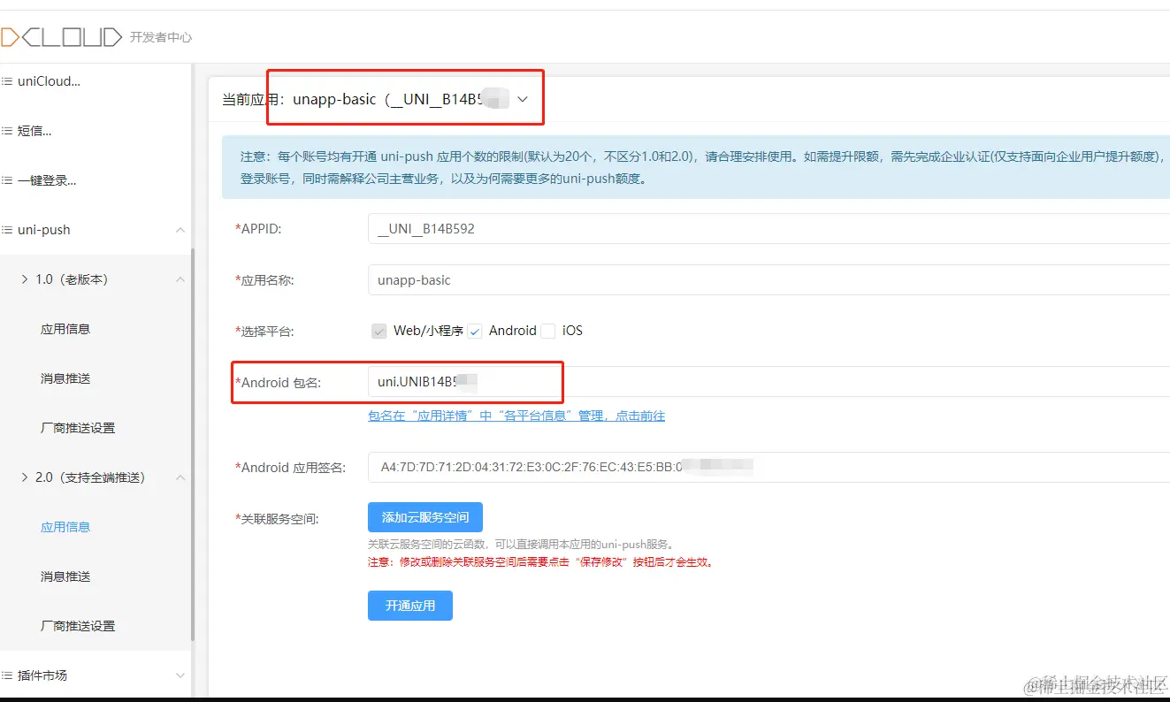
Task: Click the 开发者中心 header text
Action: 161,37
